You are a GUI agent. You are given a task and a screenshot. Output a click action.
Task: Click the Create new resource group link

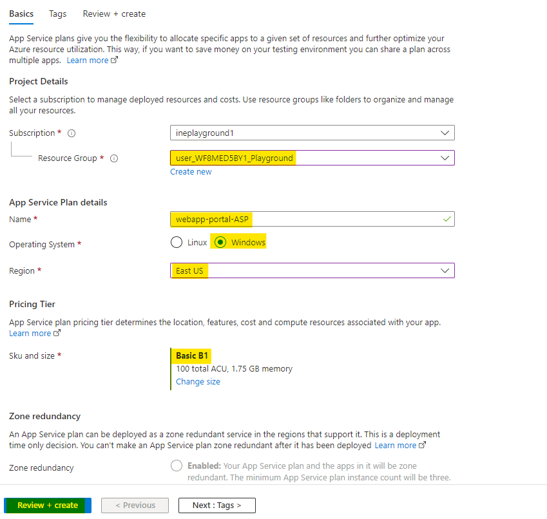[x=191, y=172]
